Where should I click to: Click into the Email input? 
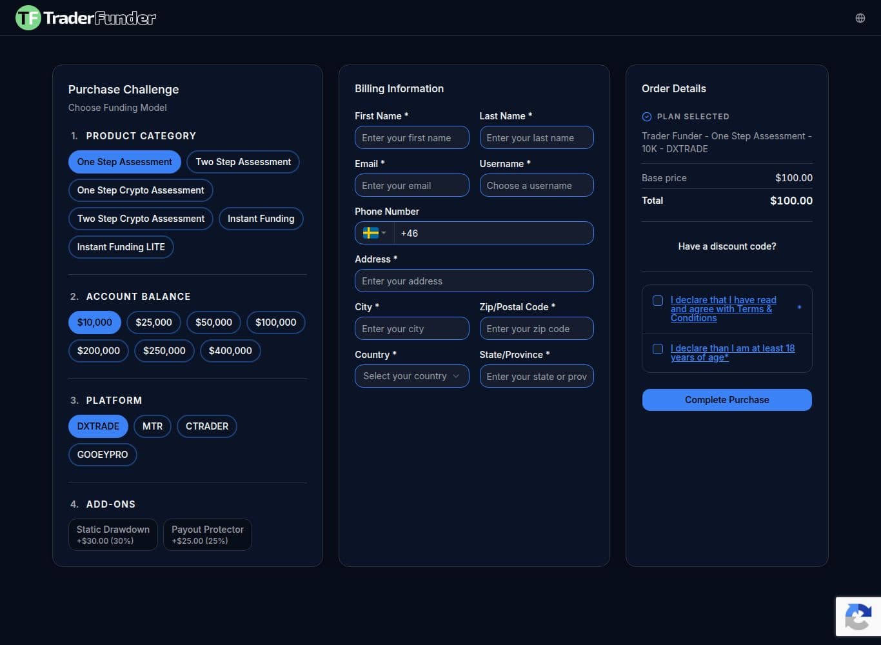[411, 185]
